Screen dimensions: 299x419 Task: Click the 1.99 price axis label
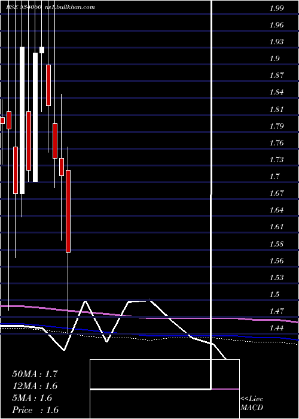pos(276,8)
